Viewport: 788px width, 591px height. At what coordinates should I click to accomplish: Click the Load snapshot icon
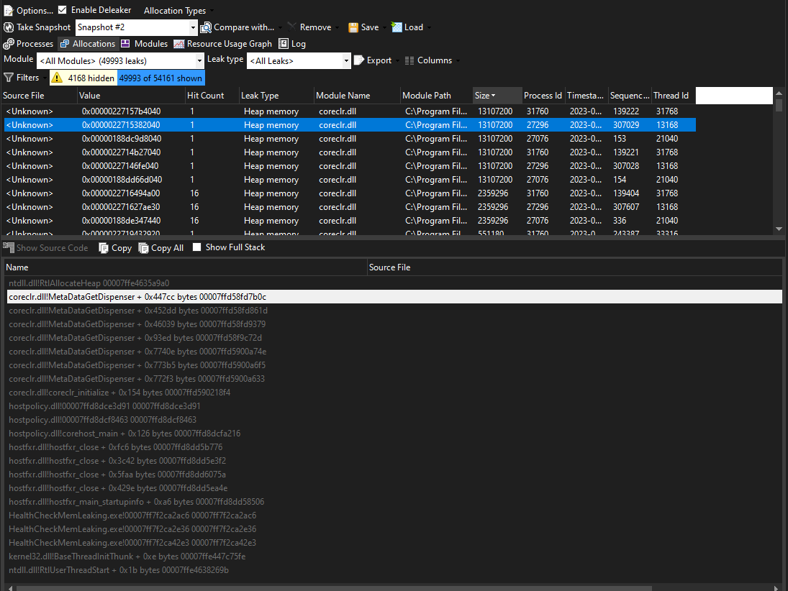(397, 27)
